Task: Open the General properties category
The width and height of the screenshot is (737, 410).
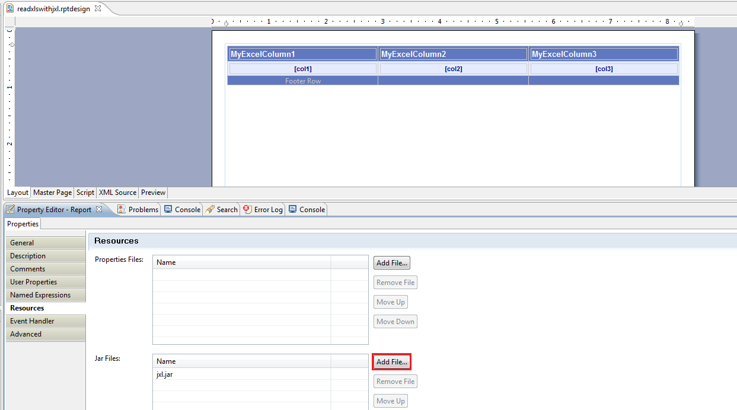Action: pyautogui.click(x=46, y=243)
